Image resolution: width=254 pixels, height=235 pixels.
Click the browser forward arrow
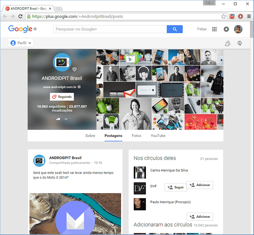(13, 16)
